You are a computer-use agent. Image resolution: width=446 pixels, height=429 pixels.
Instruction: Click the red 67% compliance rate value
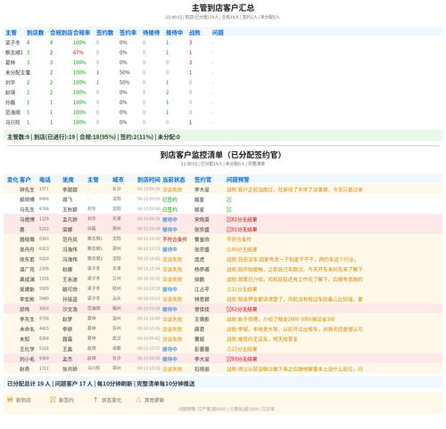[78, 53]
